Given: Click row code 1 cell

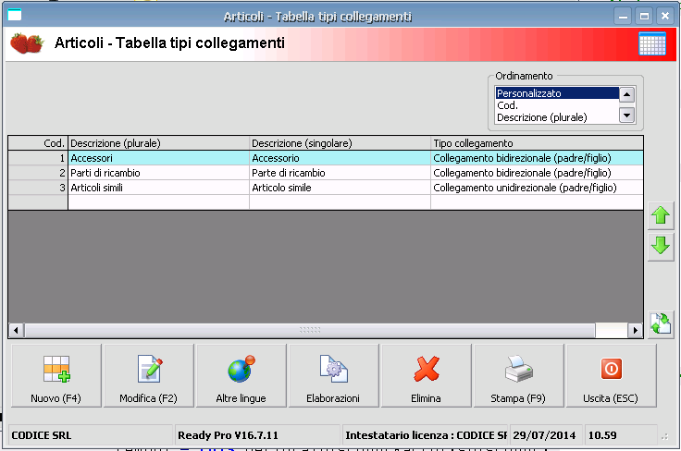Looking at the screenshot, I should tap(38, 158).
